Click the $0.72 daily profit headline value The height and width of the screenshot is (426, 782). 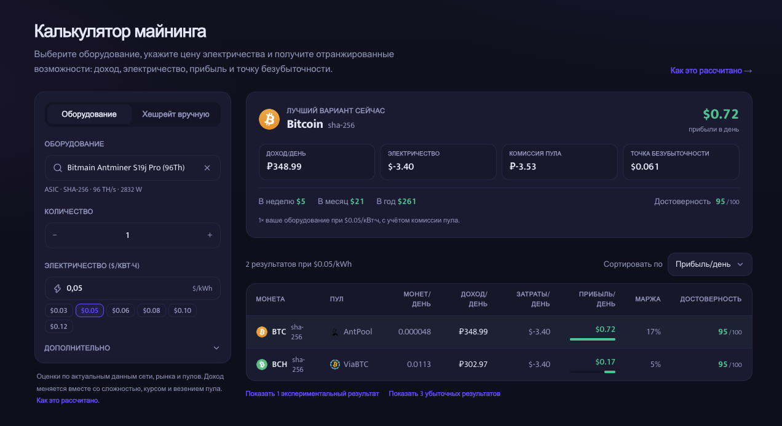coord(721,114)
